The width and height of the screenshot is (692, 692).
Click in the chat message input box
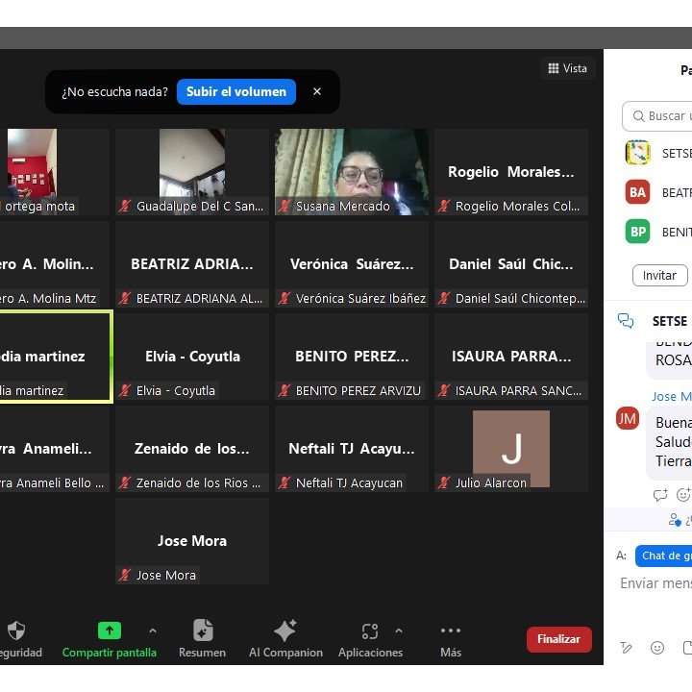655,583
